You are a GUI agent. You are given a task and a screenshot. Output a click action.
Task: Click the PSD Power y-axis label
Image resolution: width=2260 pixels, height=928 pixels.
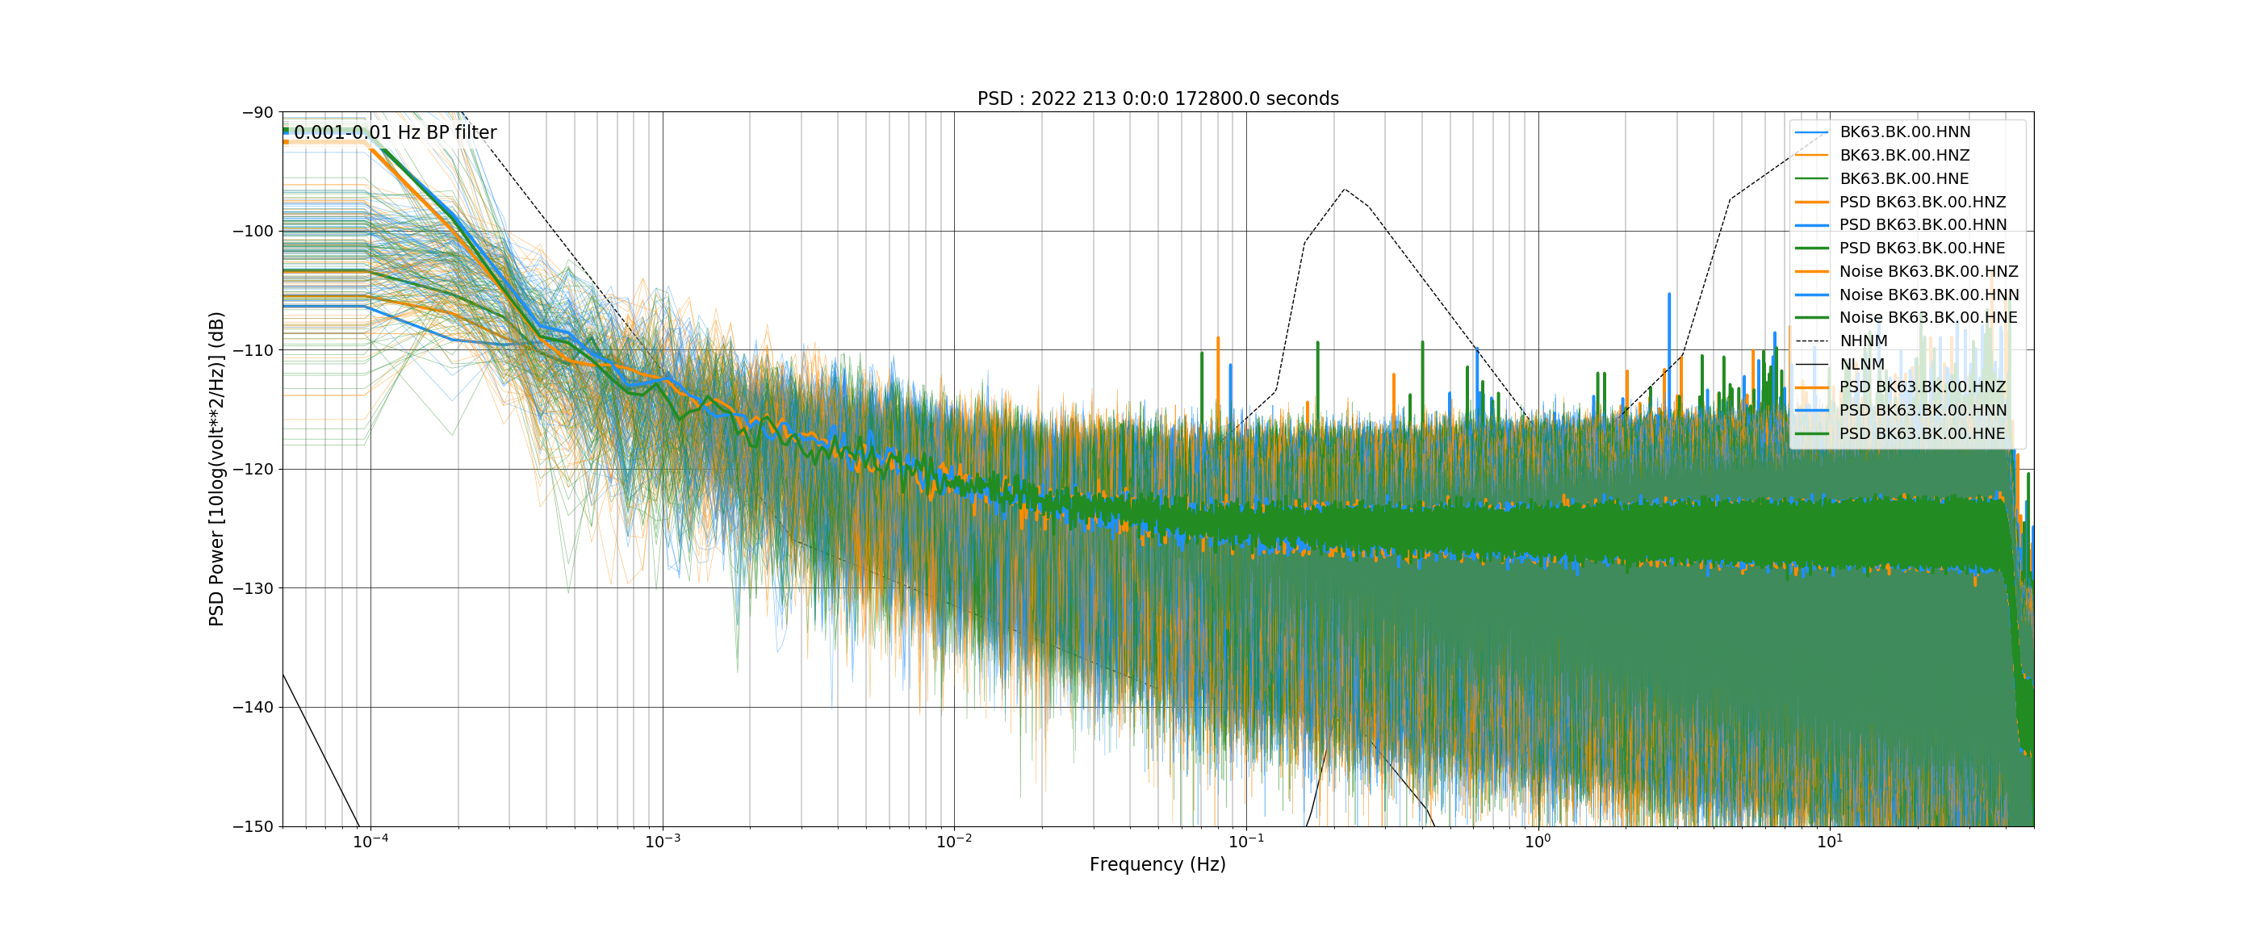[216, 468]
